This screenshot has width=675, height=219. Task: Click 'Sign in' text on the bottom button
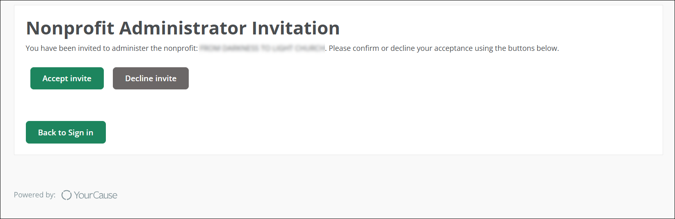coord(80,132)
